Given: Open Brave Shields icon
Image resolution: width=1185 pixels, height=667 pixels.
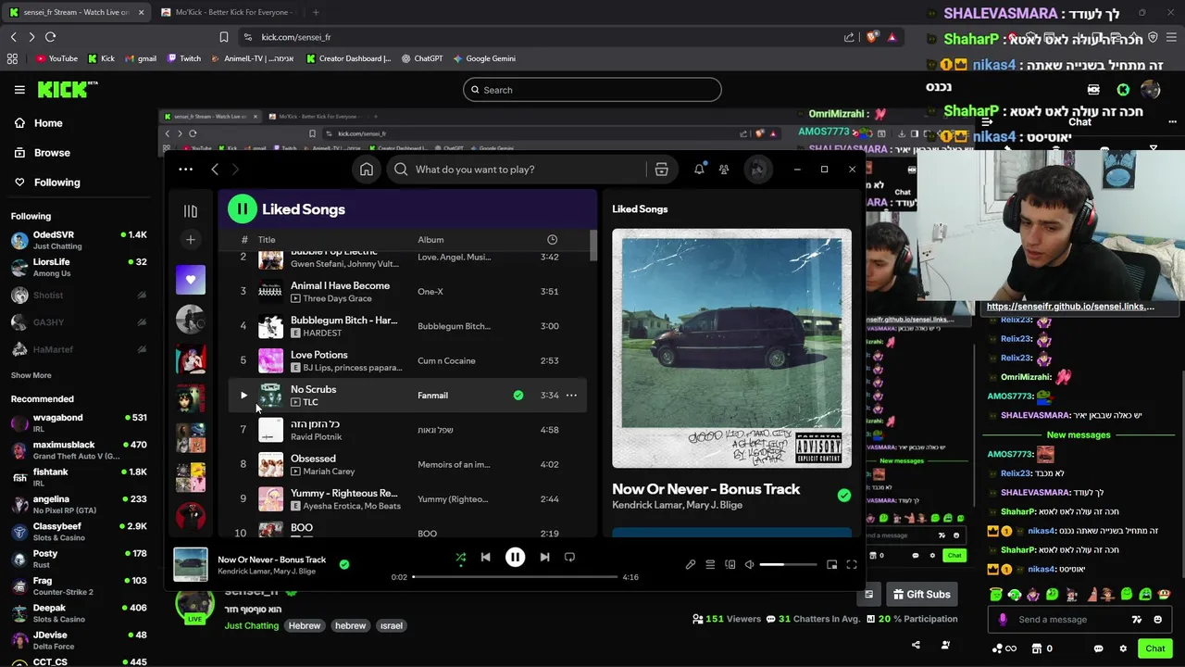Looking at the screenshot, I should [x=872, y=37].
